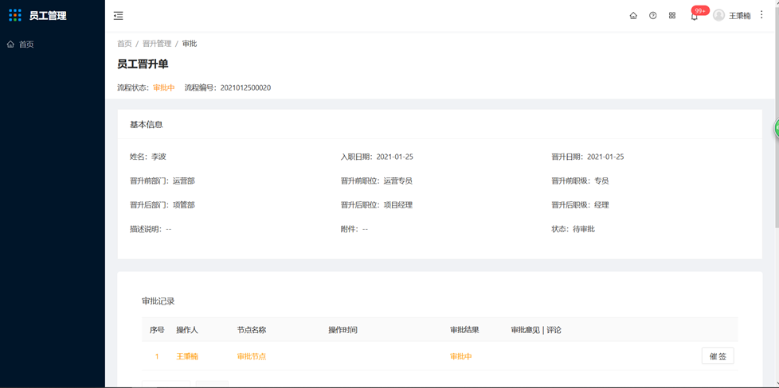Click the flow number 2021012500020
Image resolution: width=779 pixels, height=388 pixels.
(245, 87)
